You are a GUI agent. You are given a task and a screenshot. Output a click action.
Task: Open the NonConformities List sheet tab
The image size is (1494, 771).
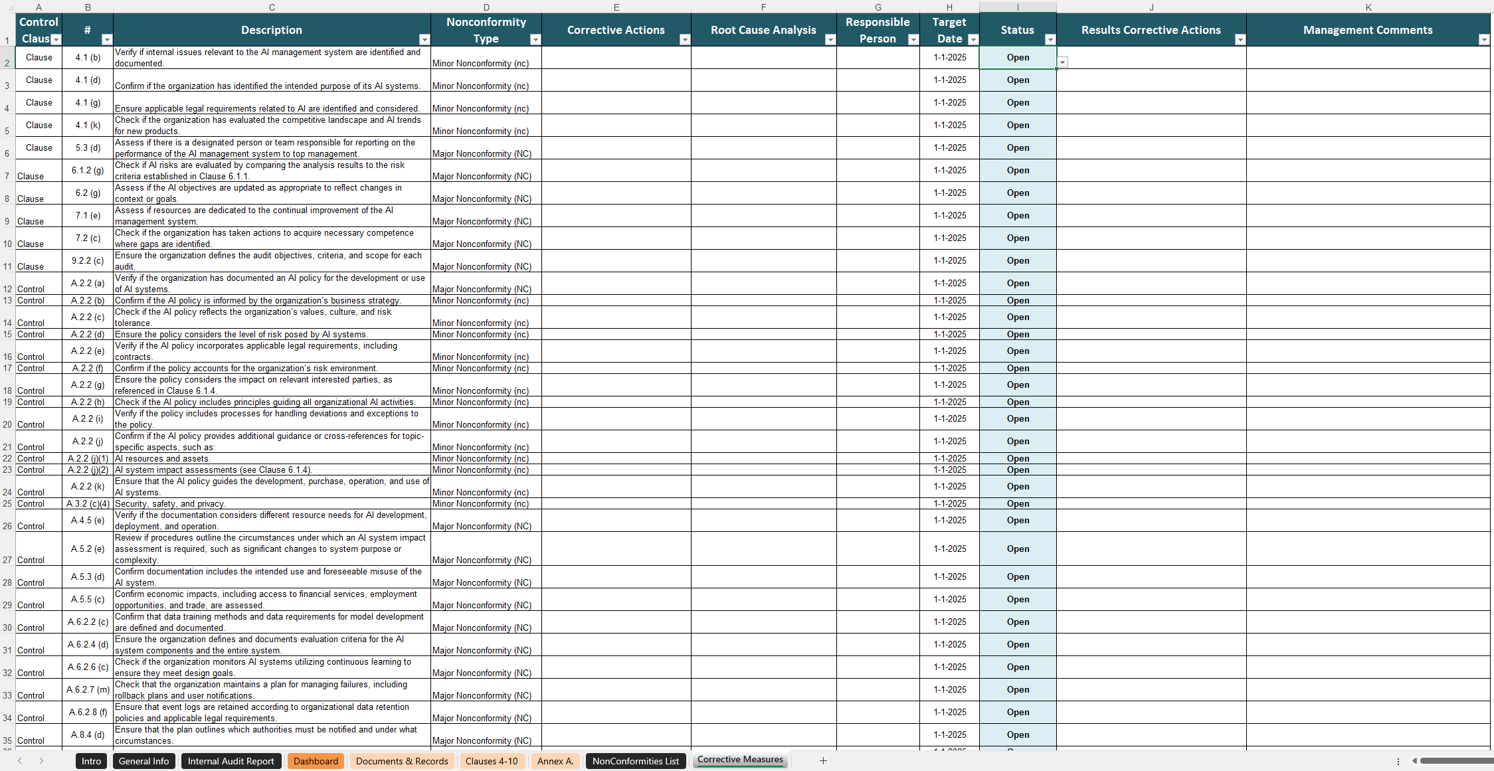635,761
